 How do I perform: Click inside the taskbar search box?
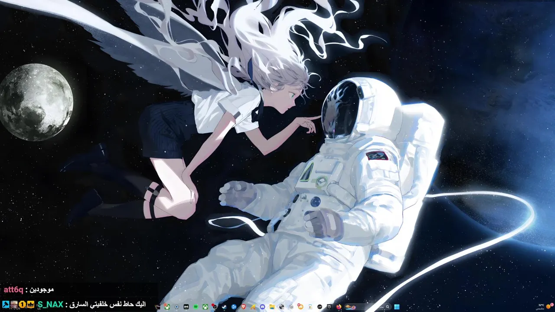368,307
